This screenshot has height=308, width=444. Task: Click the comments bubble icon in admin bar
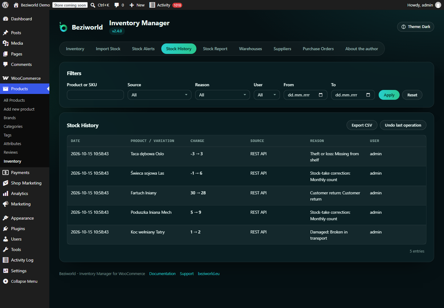117,5
